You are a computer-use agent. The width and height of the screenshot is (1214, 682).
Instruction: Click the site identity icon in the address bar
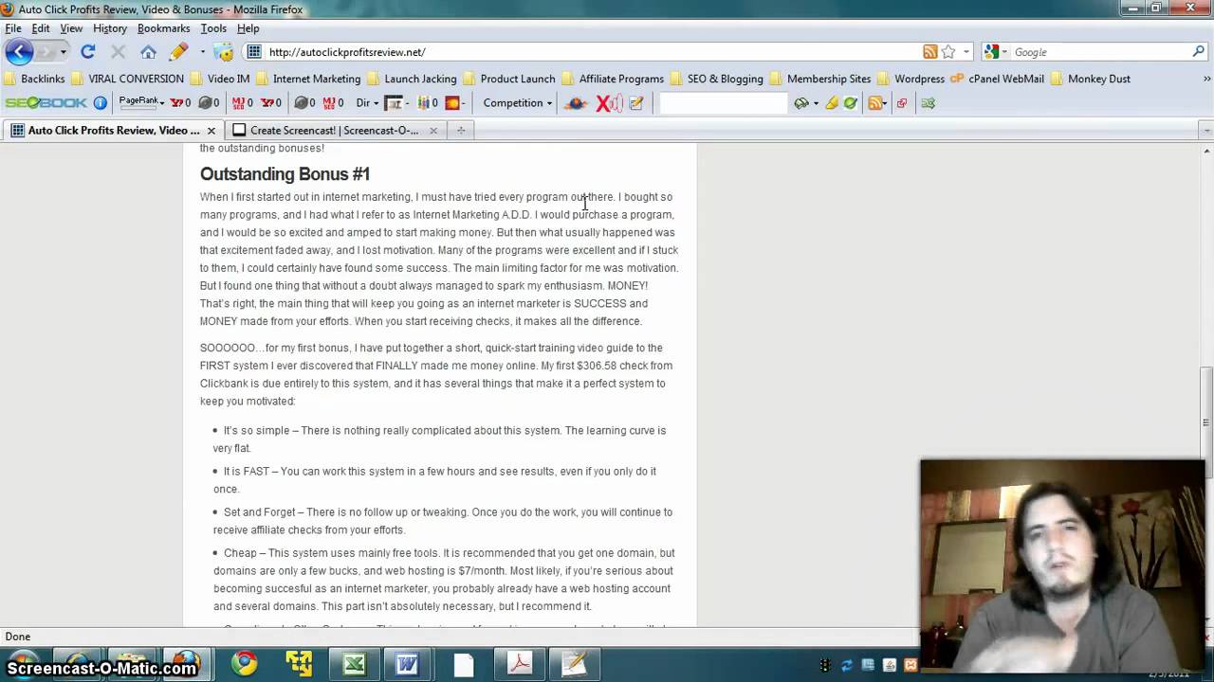[x=253, y=52]
